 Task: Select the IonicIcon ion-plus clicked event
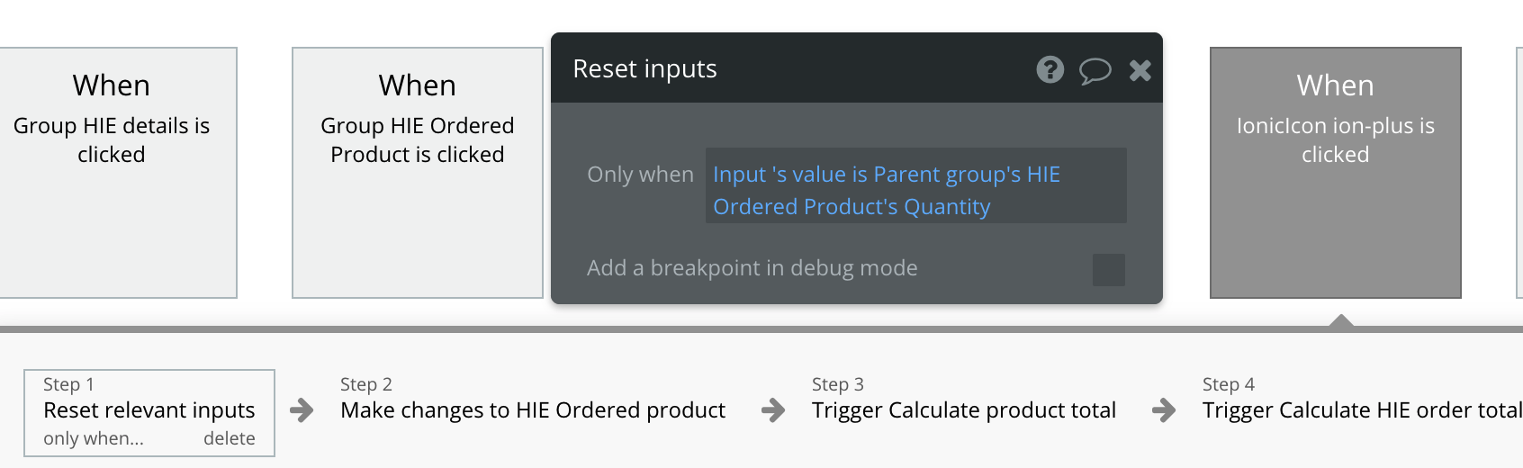[x=1335, y=172]
